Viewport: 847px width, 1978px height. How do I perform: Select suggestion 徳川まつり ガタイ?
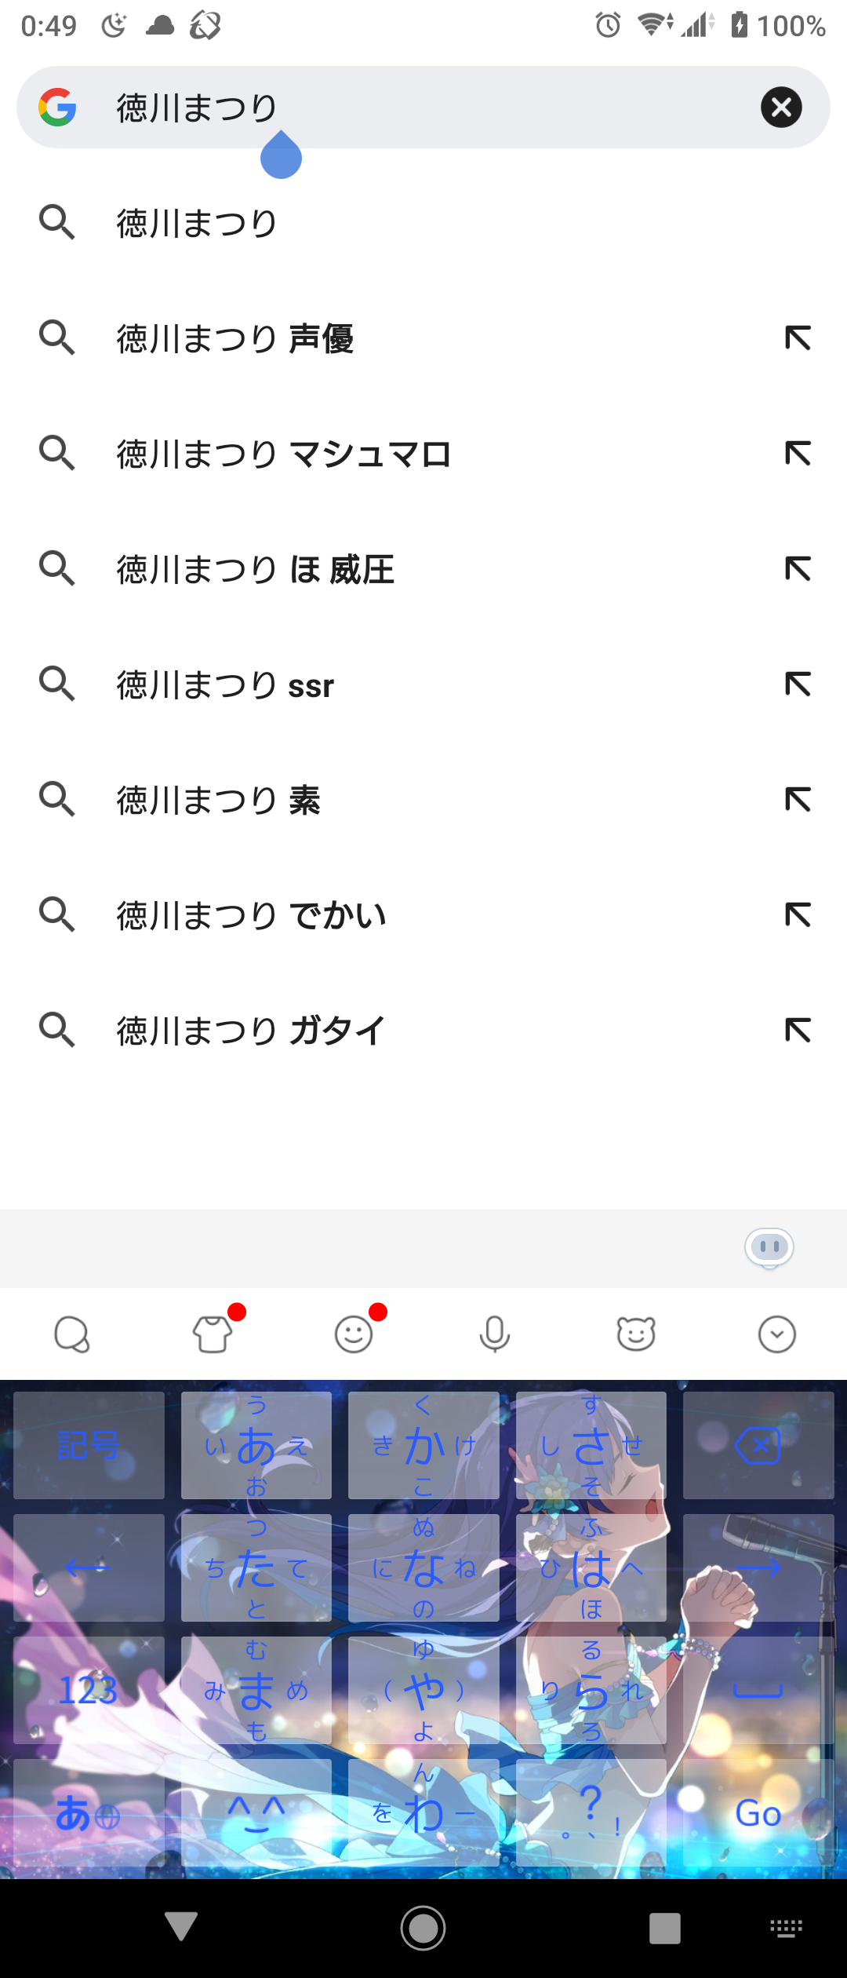(423, 1031)
